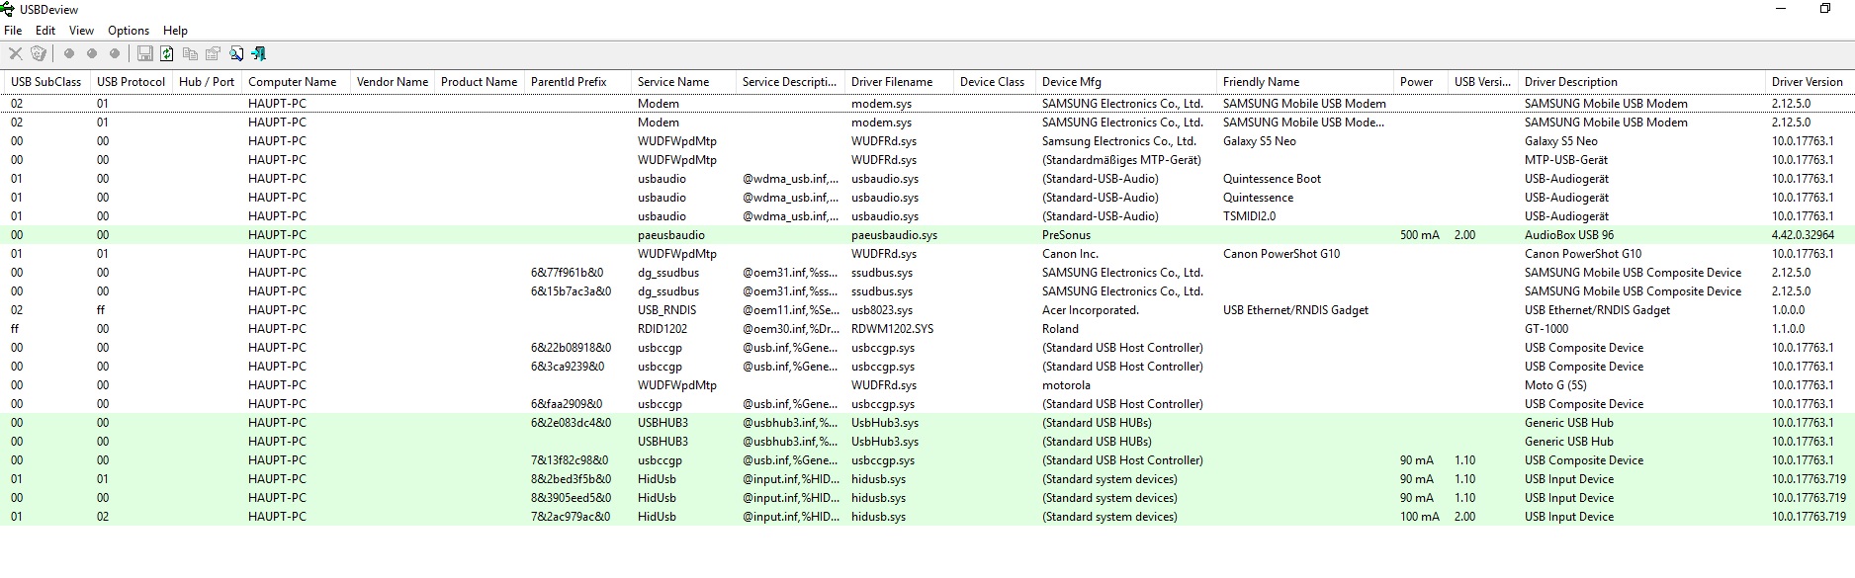Select the Roland manufacturer cell
The image size is (1855, 578).
click(x=1060, y=329)
